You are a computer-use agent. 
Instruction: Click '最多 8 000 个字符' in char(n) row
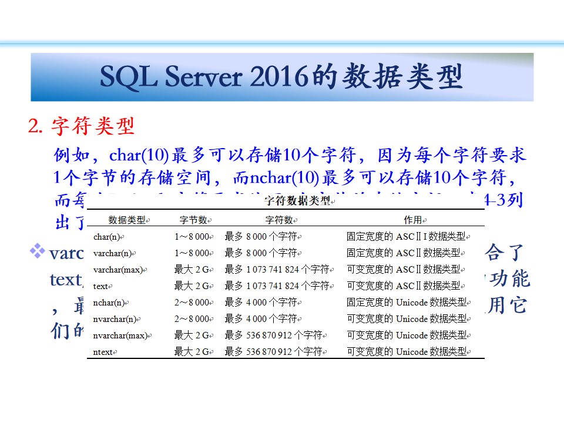261,237
